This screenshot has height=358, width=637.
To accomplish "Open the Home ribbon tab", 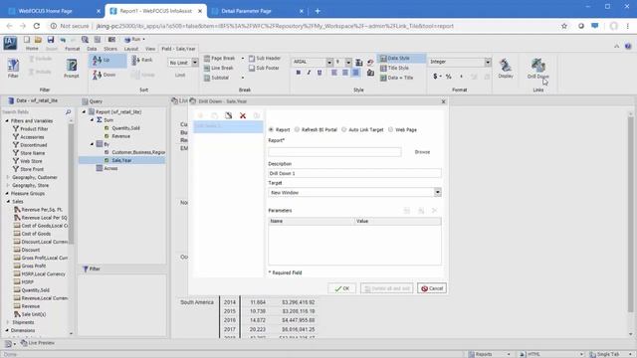I will (x=32, y=49).
